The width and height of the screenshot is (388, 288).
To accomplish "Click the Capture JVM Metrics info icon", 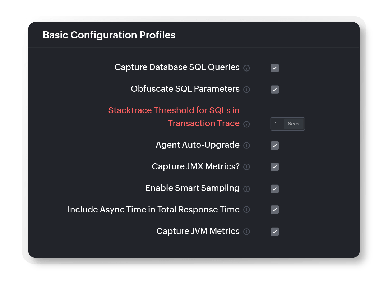I will (246, 232).
